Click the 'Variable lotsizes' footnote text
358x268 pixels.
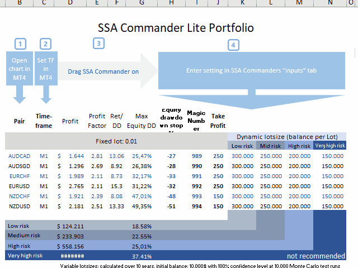[x=200, y=266]
